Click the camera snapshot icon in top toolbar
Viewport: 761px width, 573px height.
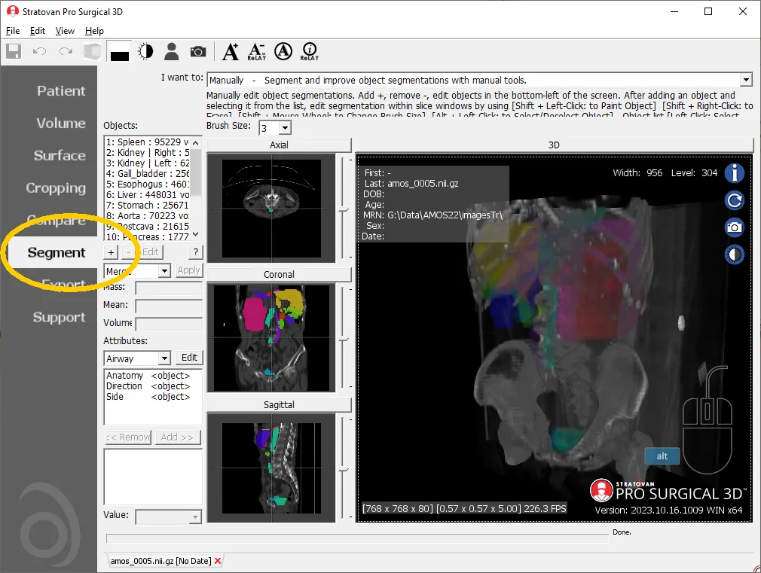pos(197,51)
